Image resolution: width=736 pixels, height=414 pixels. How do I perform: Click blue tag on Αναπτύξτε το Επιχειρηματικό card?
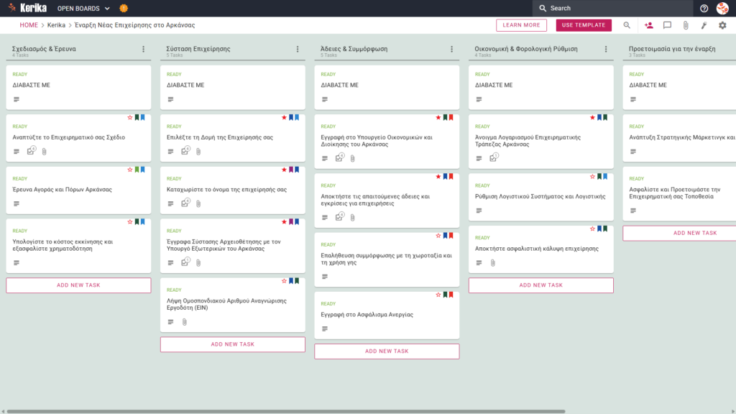click(143, 118)
